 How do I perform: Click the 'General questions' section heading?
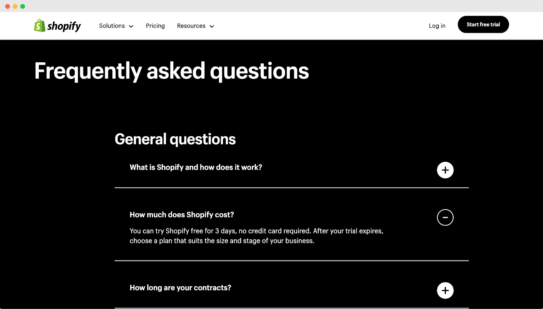click(175, 139)
